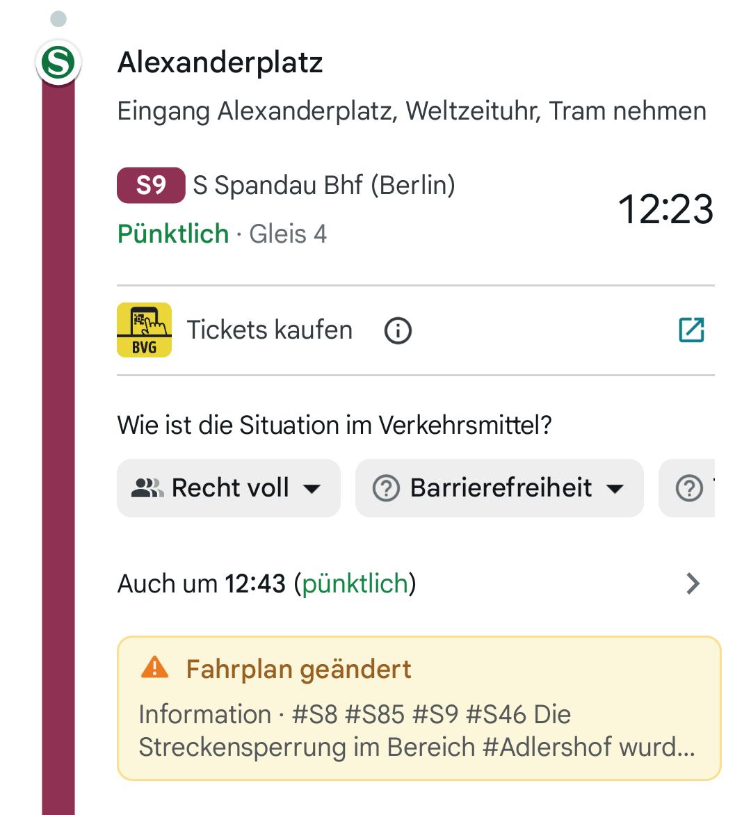The height and width of the screenshot is (815, 751).
Task: Tap the info icon beside Tickets kaufen
Action: (x=398, y=331)
